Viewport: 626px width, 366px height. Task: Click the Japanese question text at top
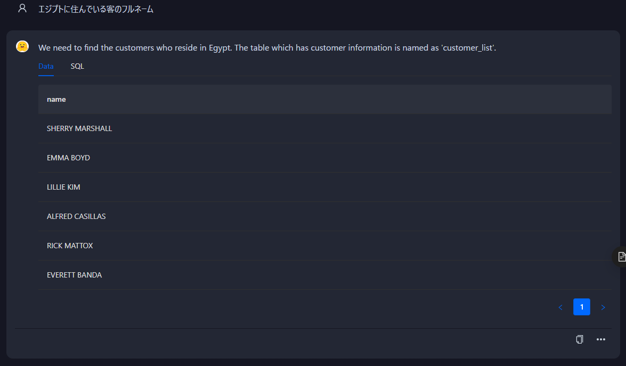[x=96, y=9]
